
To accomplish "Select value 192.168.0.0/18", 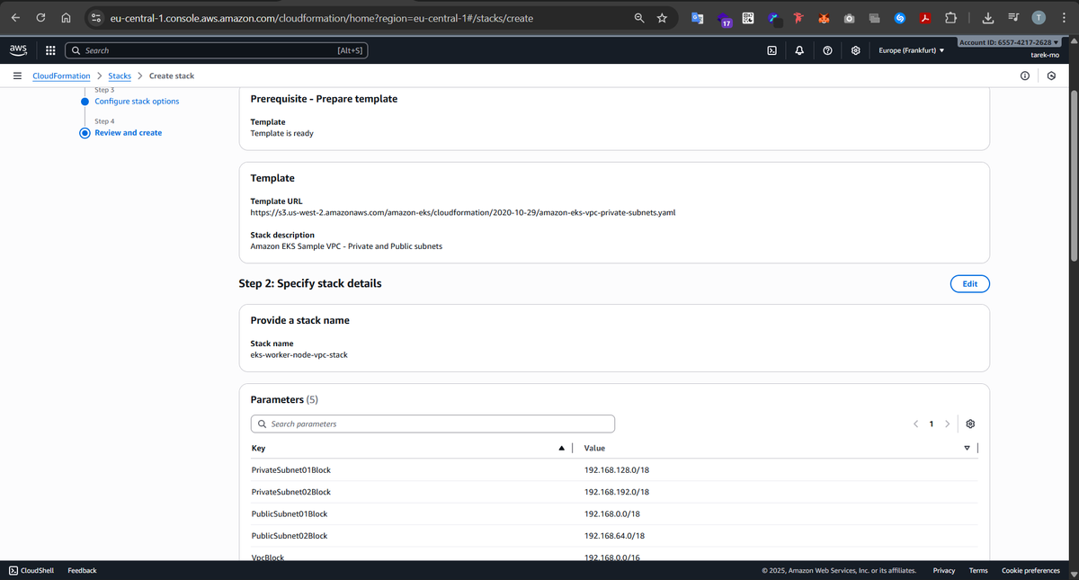I will [611, 513].
